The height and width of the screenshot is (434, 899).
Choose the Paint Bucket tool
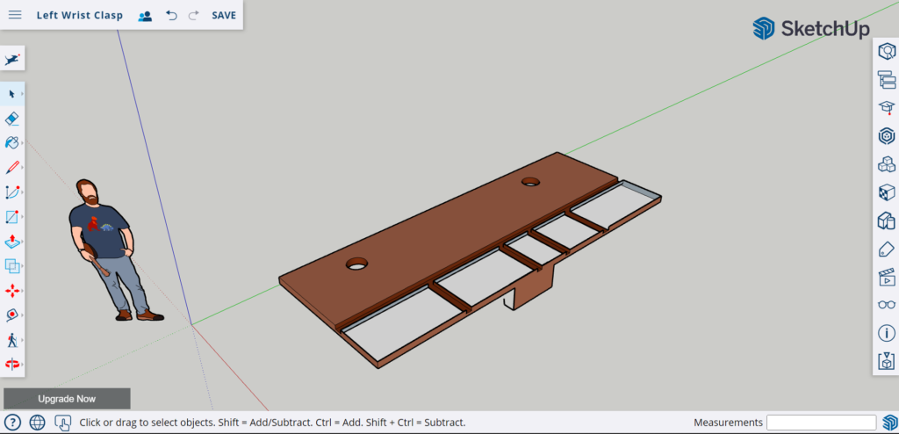(12, 142)
